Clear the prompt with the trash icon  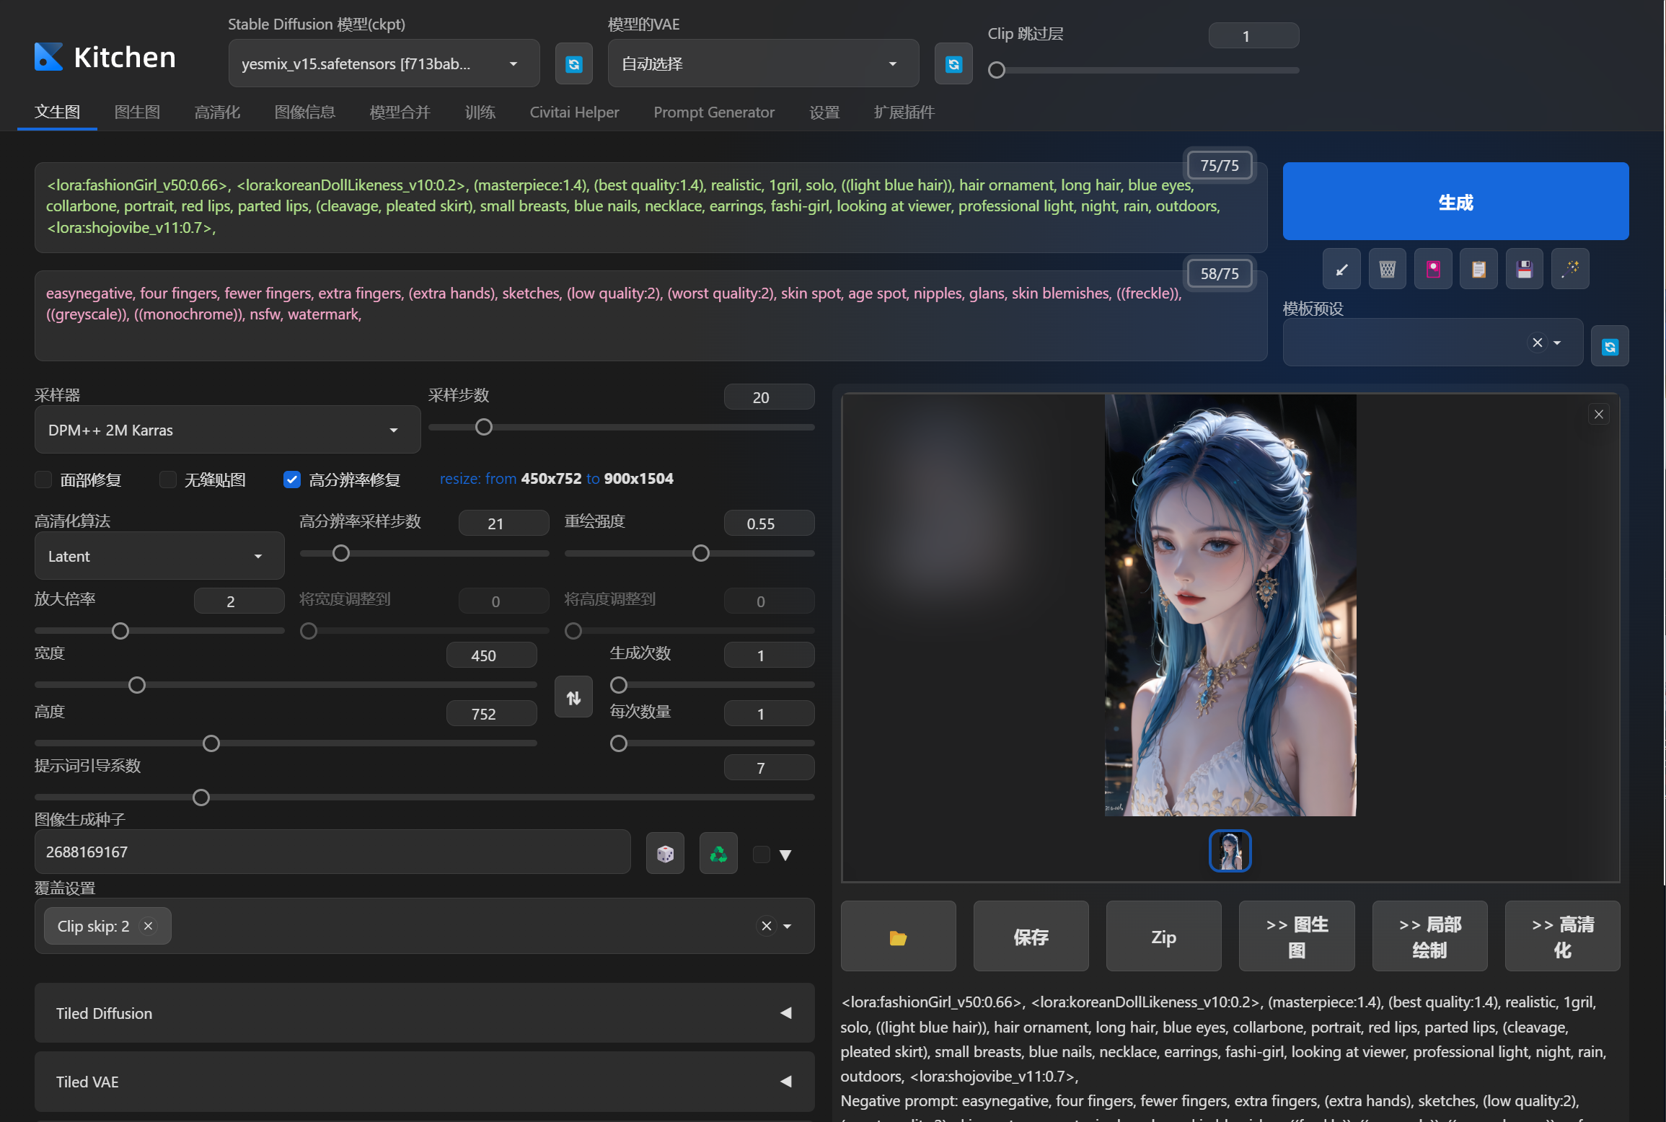(1387, 269)
